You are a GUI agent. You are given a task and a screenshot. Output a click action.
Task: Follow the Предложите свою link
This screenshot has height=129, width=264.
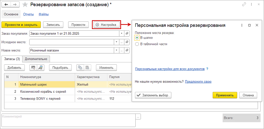click(198, 81)
